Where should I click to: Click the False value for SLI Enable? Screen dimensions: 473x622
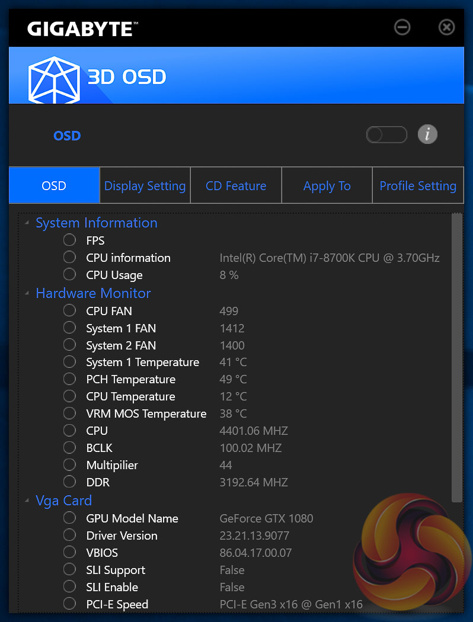coord(232,587)
